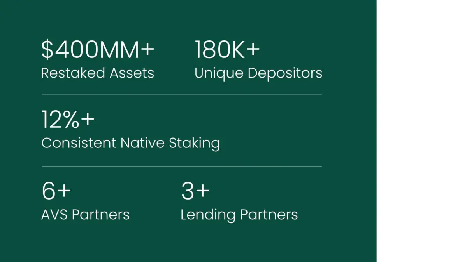Click the divider line above AVS Partners
467x262 pixels.
click(x=182, y=166)
